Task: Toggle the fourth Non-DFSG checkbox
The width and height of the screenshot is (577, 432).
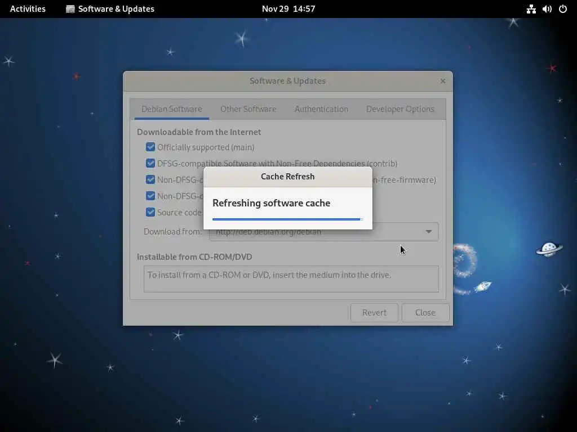Action: coord(150,196)
